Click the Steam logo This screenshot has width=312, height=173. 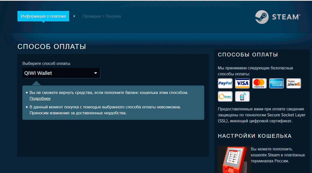click(x=262, y=17)
